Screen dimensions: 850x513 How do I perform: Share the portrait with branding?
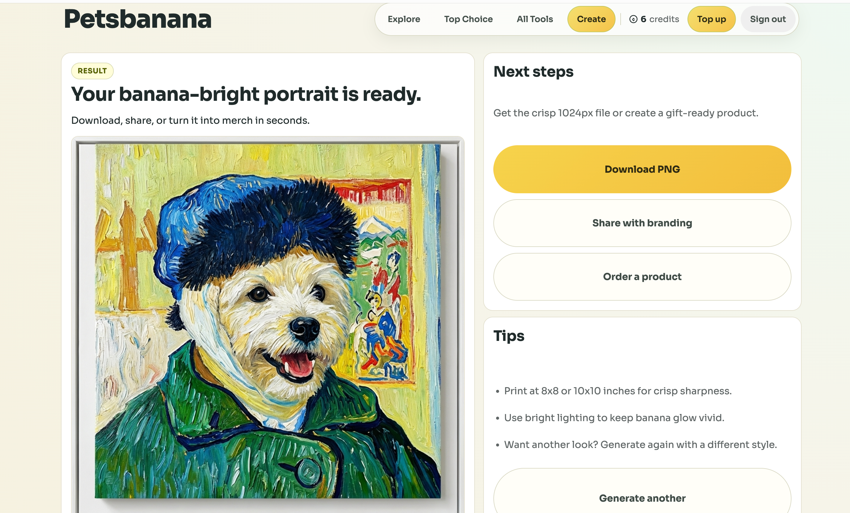[x=642, y=223]
